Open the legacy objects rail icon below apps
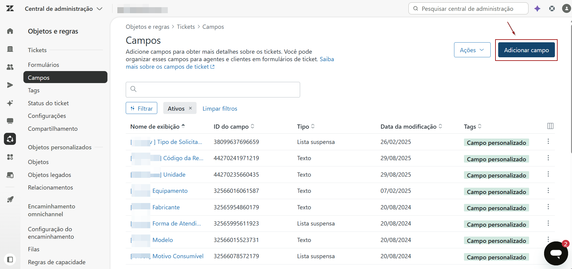 pos(10,175)
